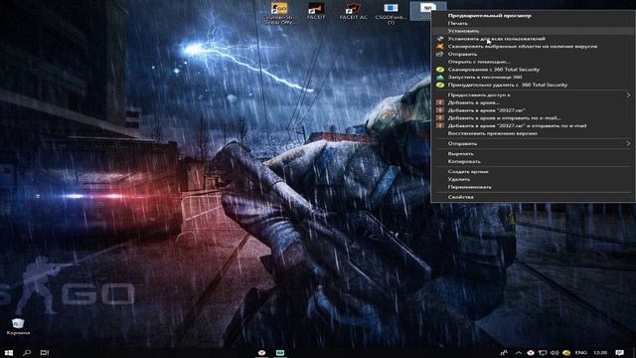Image resolution: width=636 pixels, height=358 pixels.
Task: Choose Переименовать in the context menu
Action: pos(533,187)
